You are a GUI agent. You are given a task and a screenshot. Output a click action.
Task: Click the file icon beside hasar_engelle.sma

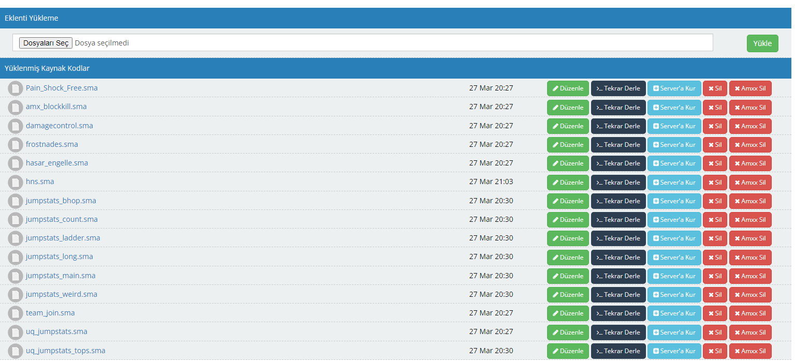tap(16, 163)
